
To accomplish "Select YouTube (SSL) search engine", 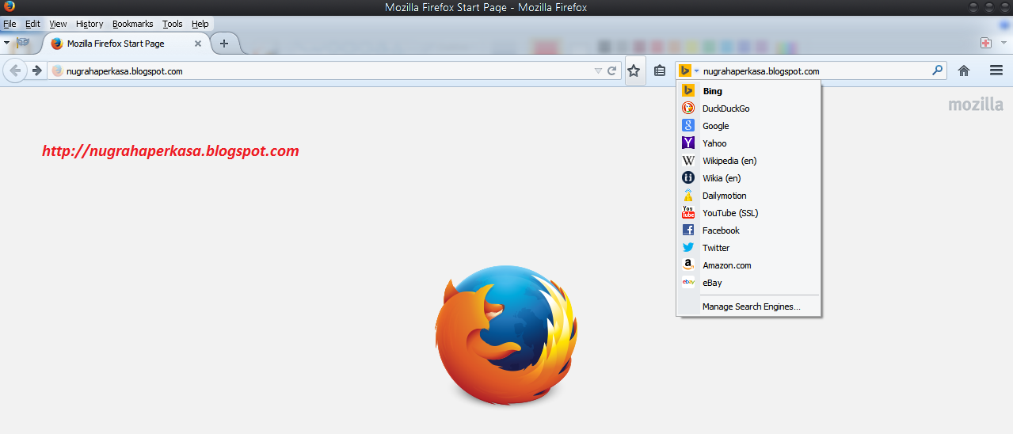I will 748,213.
